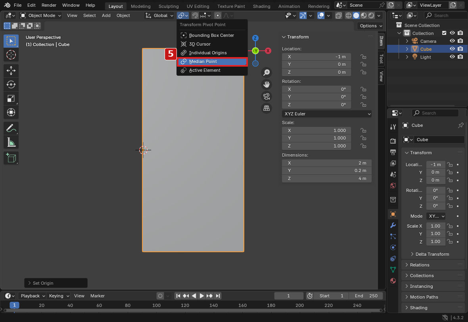Select the Cursor tool in left toolbar
Image resolution: width=468 pixels, height=322 pixels.
point(11,55)
